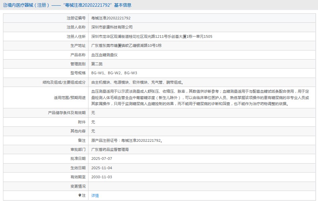Click the 产品储存条件及有效期 label

coord(67,113)
